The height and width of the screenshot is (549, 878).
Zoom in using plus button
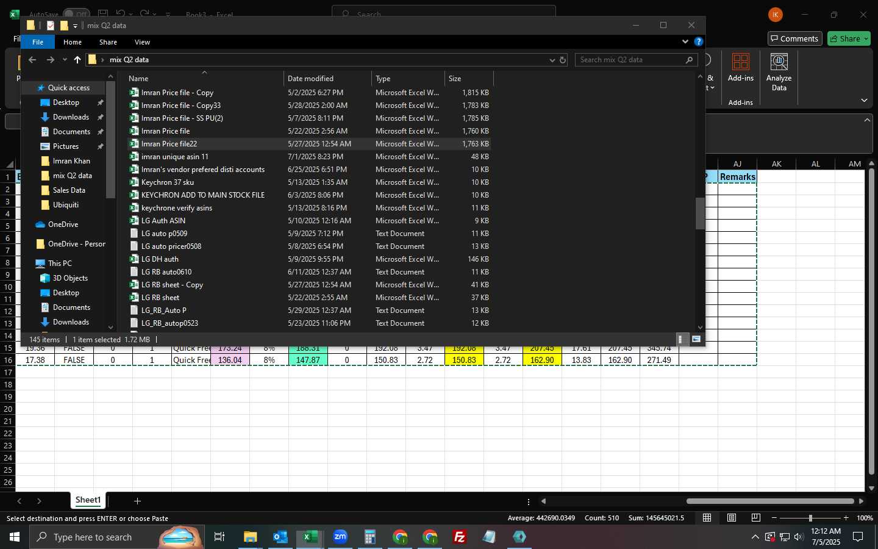click(846, 518)
